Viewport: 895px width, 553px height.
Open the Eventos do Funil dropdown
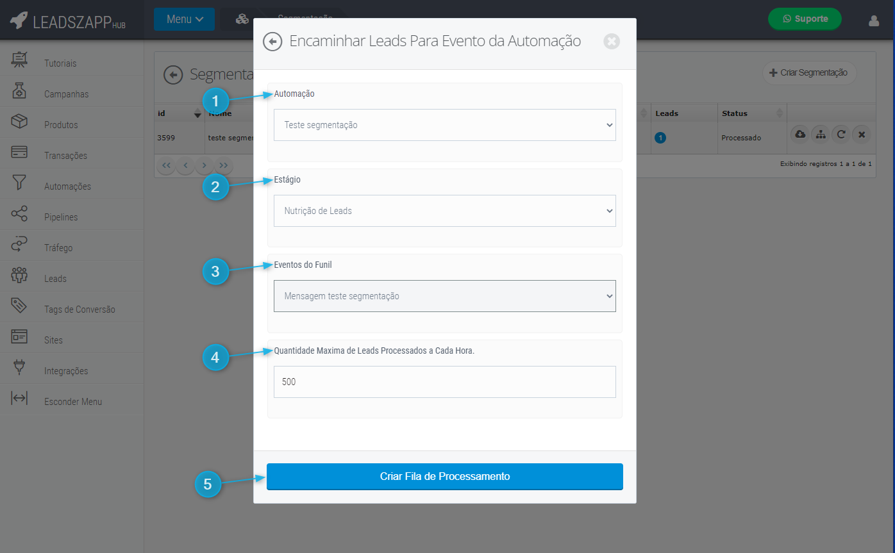coord(444,296)
